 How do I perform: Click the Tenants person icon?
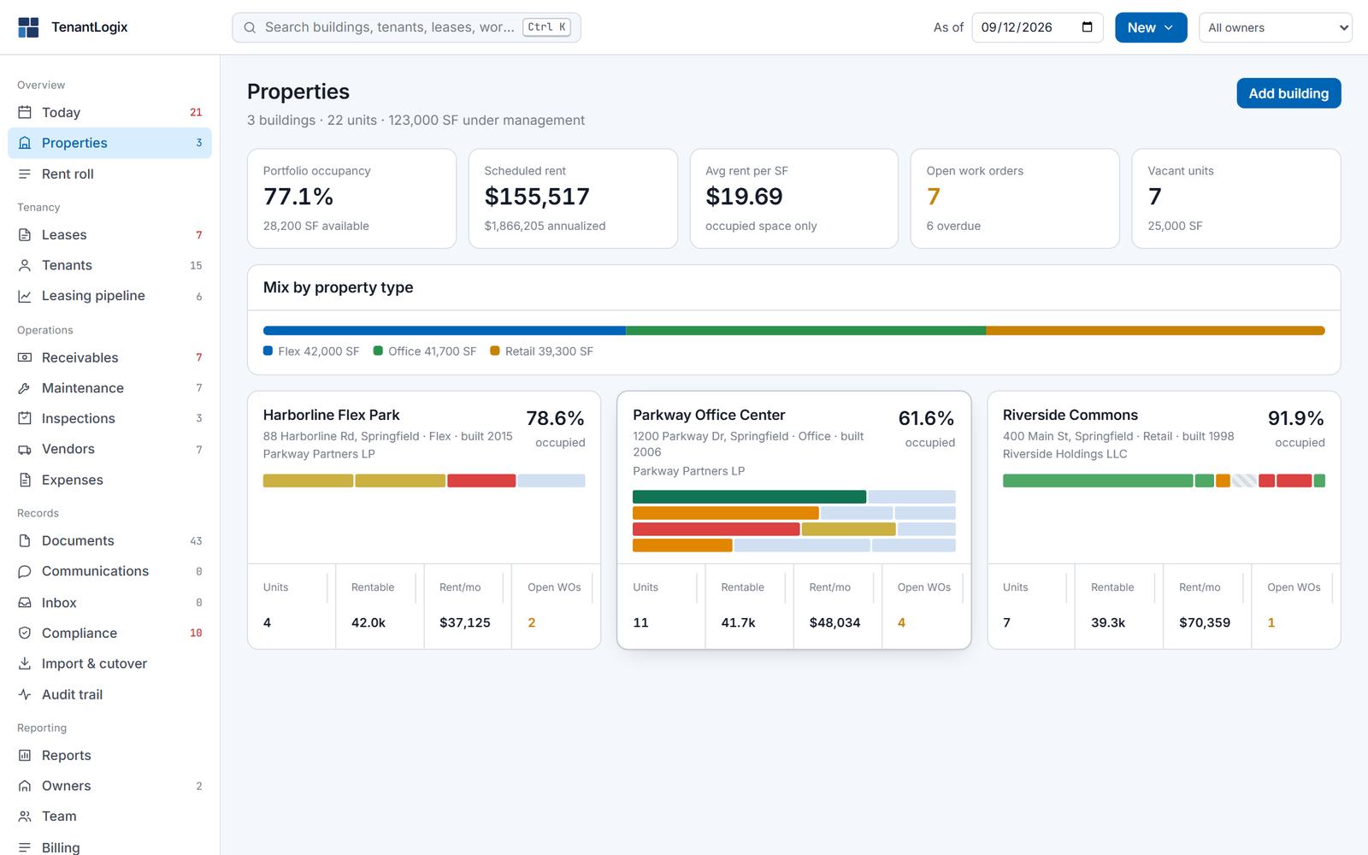click(x=25, y=265)
